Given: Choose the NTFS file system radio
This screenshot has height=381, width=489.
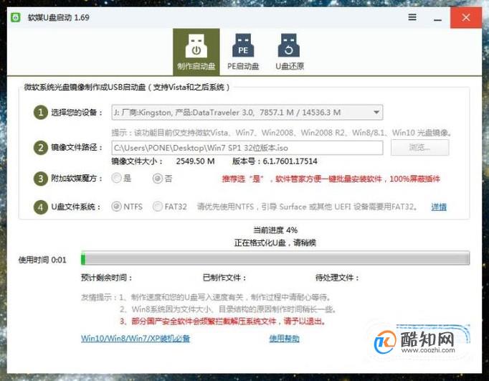Looking at the screenshot, I should pos(116,207).
